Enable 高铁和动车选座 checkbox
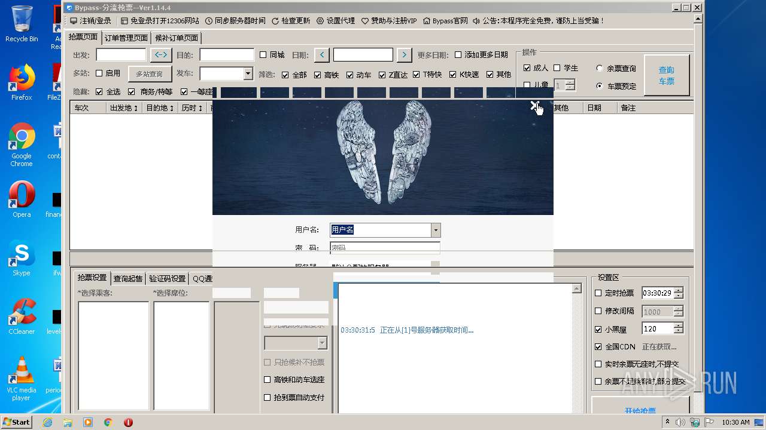 (268, 380)
